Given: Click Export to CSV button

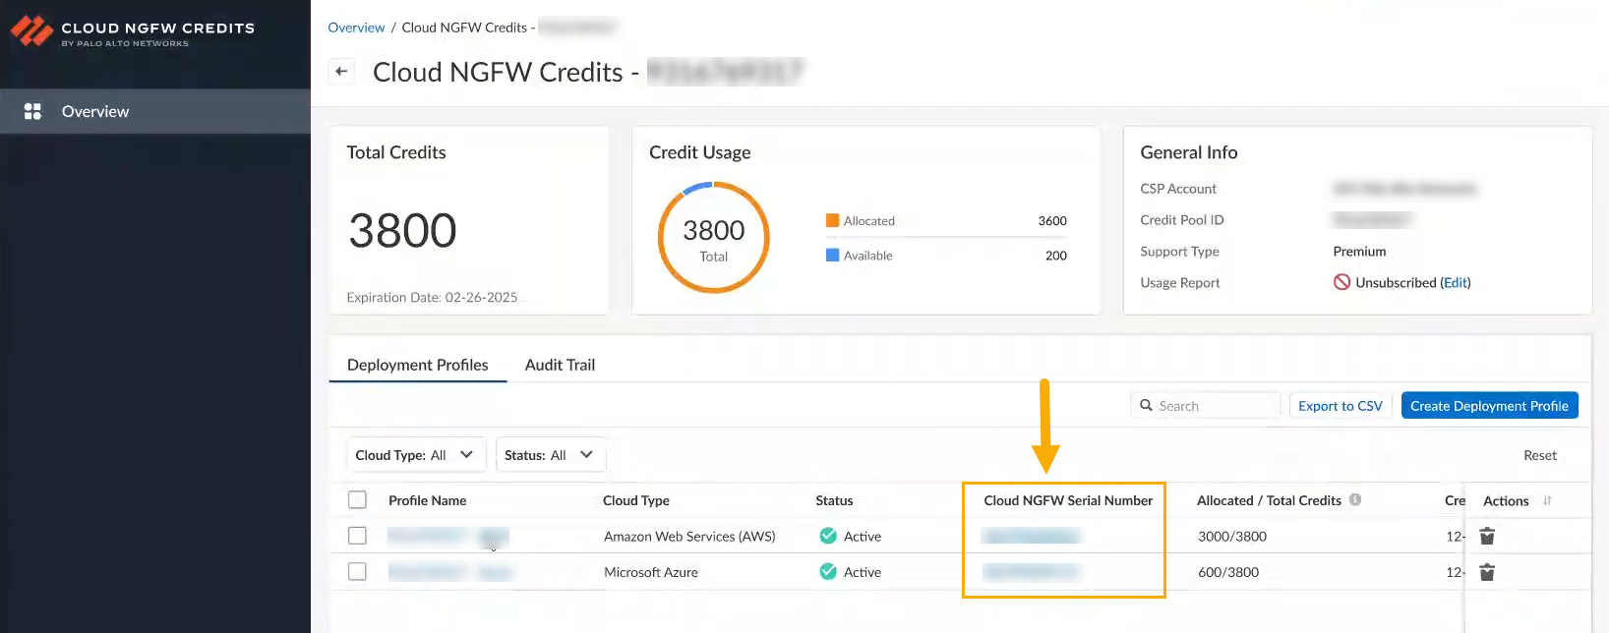Looking at the screenshot, I should pos(1341,406).
